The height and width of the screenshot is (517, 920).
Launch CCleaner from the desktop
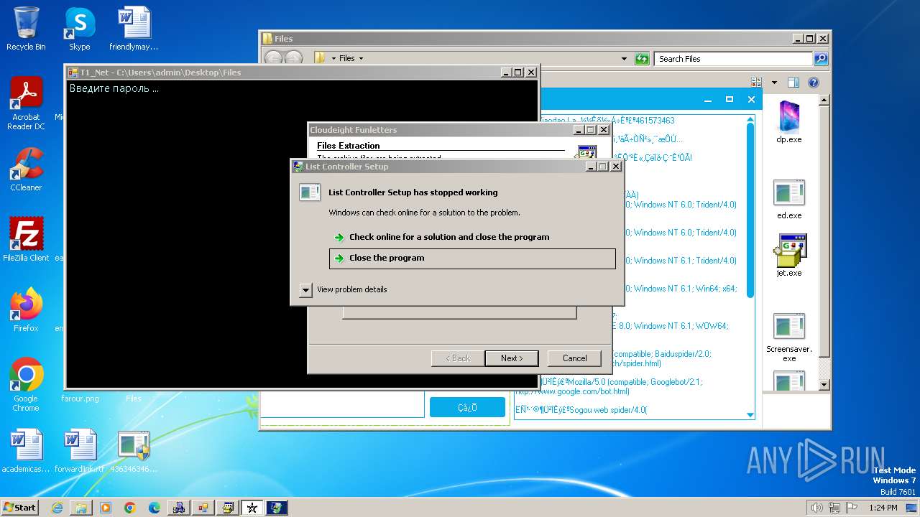26,169
